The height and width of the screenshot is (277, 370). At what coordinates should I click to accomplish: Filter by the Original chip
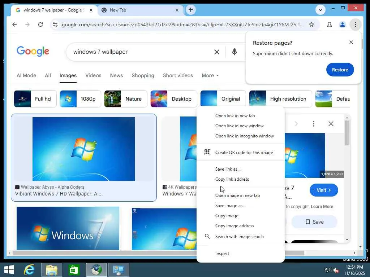pyautogui.click(x=223, y=99)
